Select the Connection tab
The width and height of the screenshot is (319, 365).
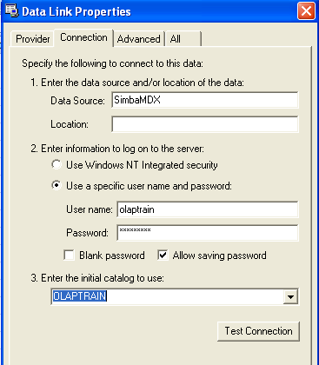click(83, 37)
